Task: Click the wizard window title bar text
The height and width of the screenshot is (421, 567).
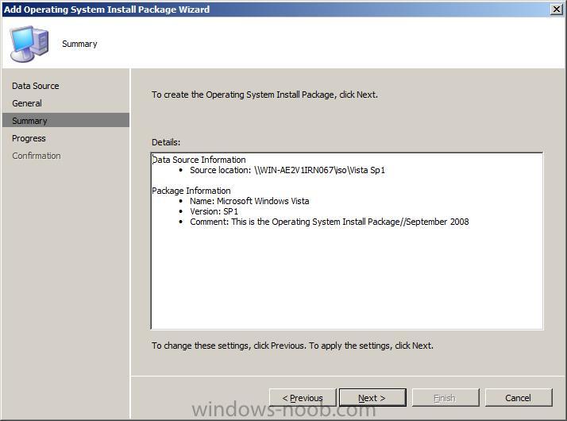Action: pyautogui.click(x=106, y=9)
